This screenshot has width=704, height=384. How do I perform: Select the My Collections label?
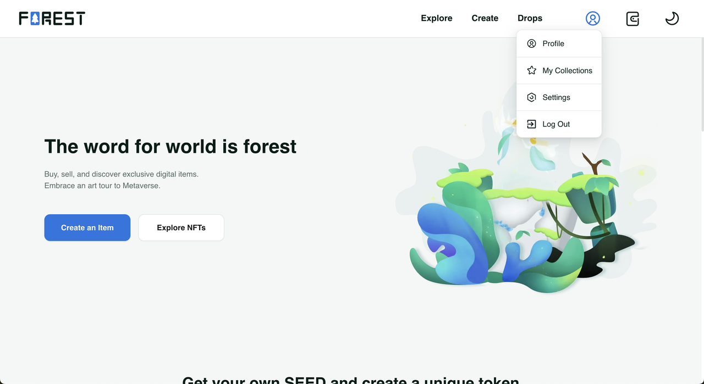point(567,70)
